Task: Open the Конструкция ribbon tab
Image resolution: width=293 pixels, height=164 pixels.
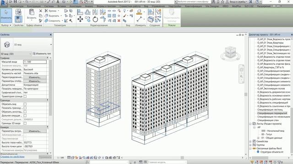Action: coord(33,6)
